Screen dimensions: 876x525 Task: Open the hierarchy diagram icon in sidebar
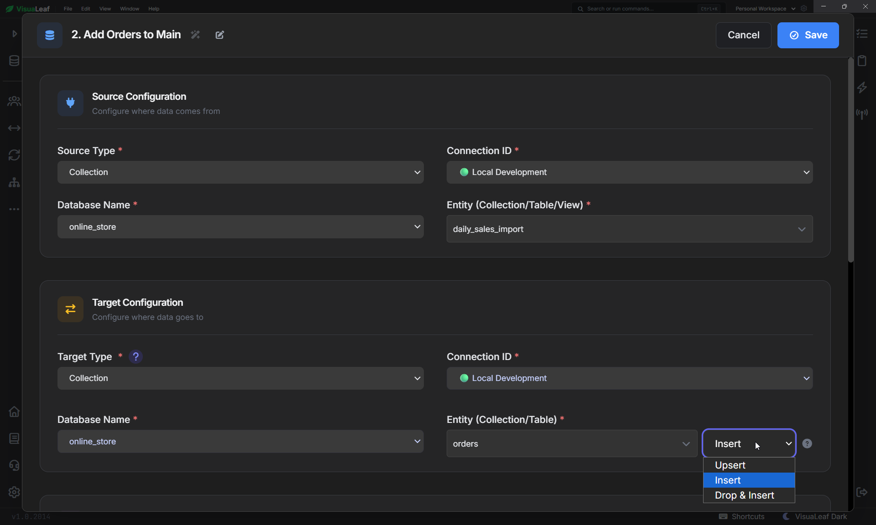pyautogui.click(x=14, y=182)
